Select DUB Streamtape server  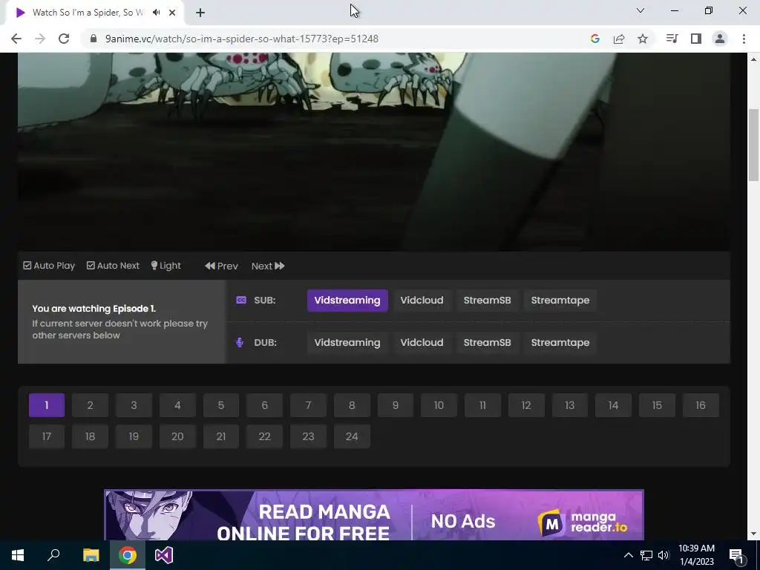pyautogui.click(x=560, y=343)
